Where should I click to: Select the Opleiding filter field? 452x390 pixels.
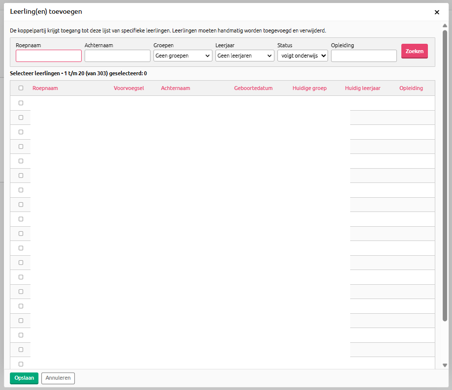click(363, 56)
